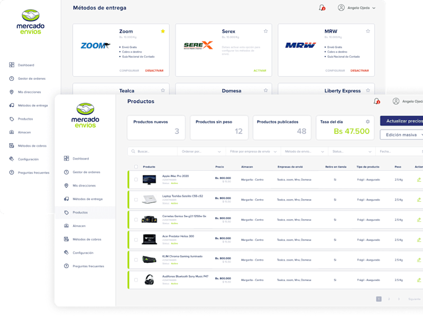Viewport: 423px width, 317px height.
Task: Edit the Cornetas Genius row
Action: [419, 220]
